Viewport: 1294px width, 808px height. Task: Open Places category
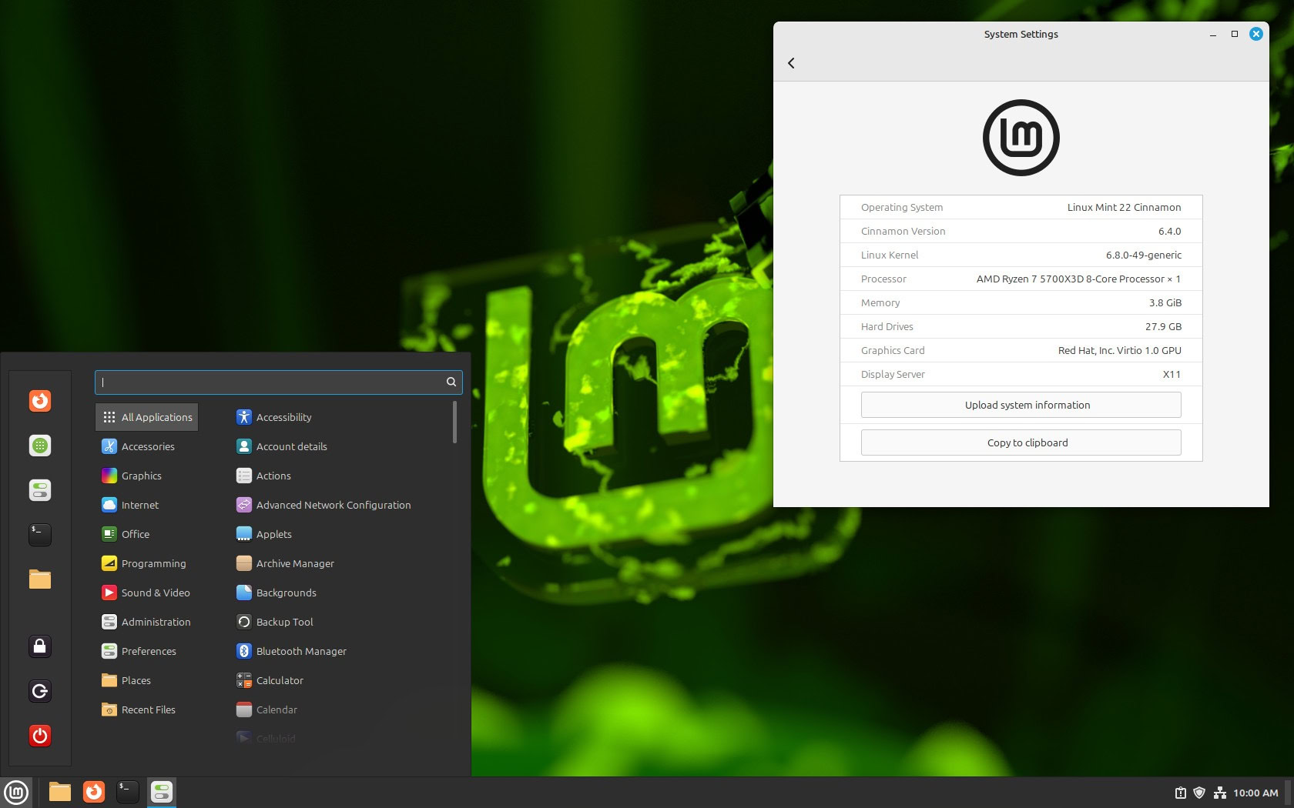point(126,680)
